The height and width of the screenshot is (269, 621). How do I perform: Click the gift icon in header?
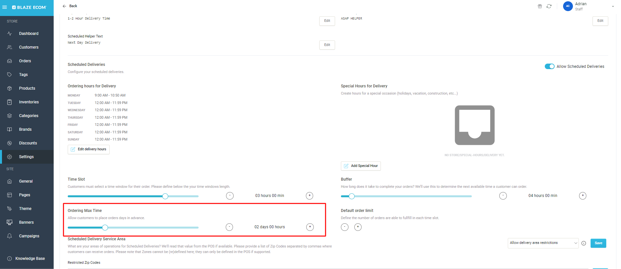(x=540, y=6)
